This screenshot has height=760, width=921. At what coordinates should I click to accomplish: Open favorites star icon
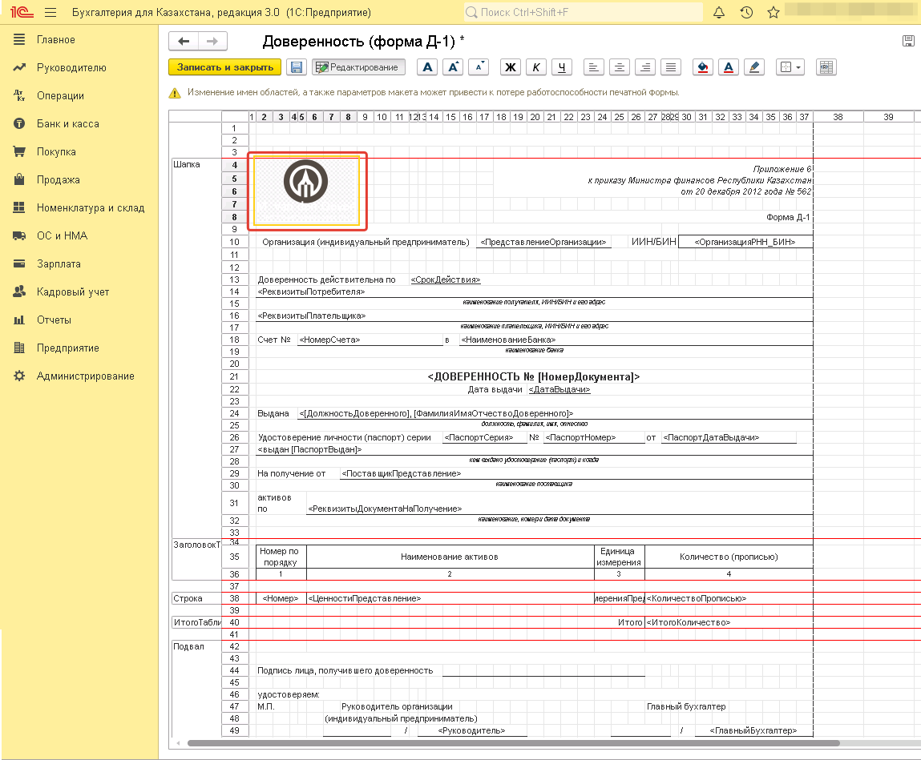[x=774, y=12]
